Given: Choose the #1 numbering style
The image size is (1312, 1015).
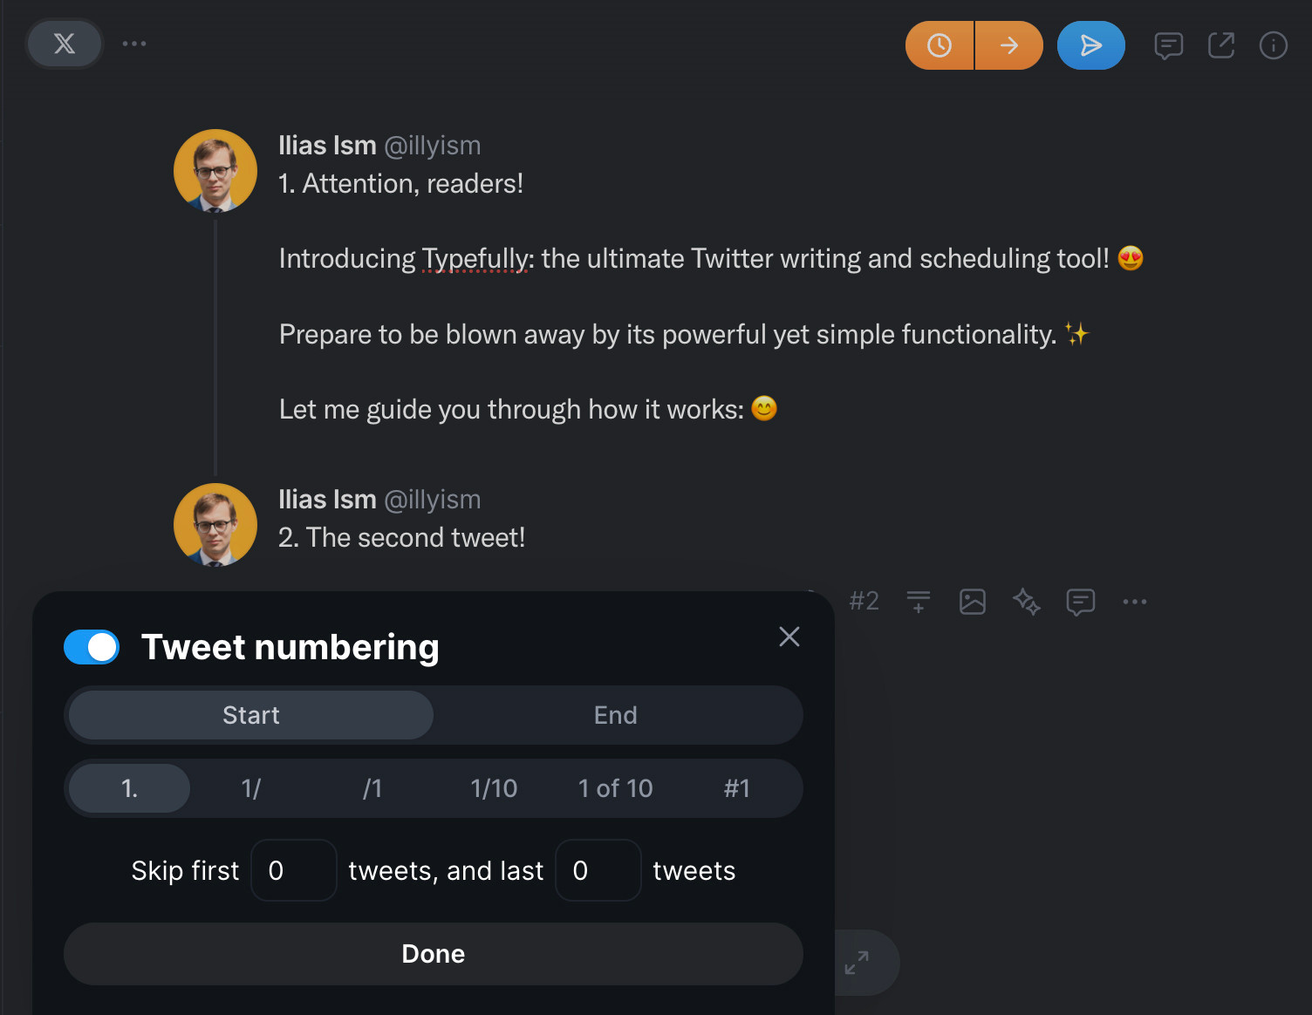Looking at the screenshot, I should click(737, 787).
